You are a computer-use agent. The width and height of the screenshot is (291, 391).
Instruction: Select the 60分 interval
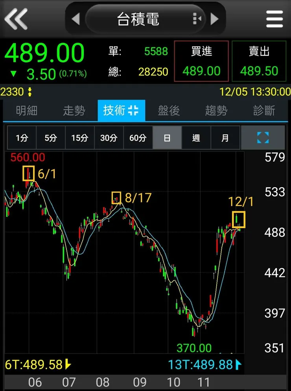pyautogui.click(x=138, y=138)
